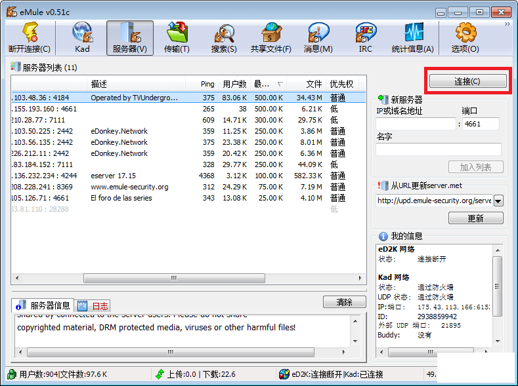Select the El foro de las series row
This screenshot has width=518, height=386.
point(188,198)
